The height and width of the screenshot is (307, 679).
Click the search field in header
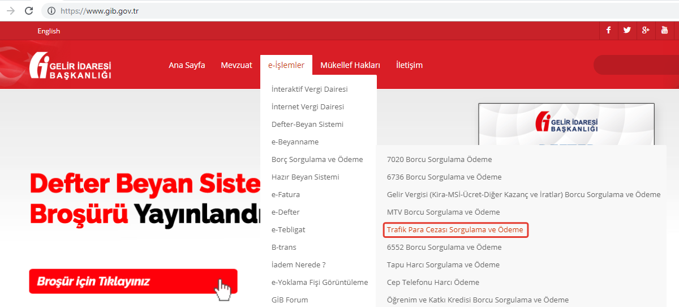tap(634, 65)
